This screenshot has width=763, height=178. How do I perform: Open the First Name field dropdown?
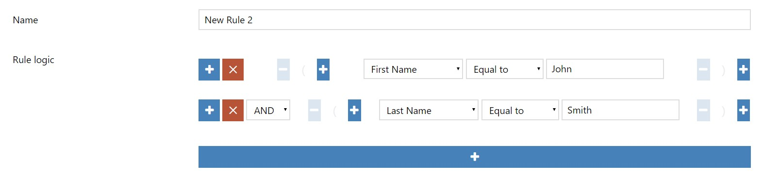coord(413,69)
